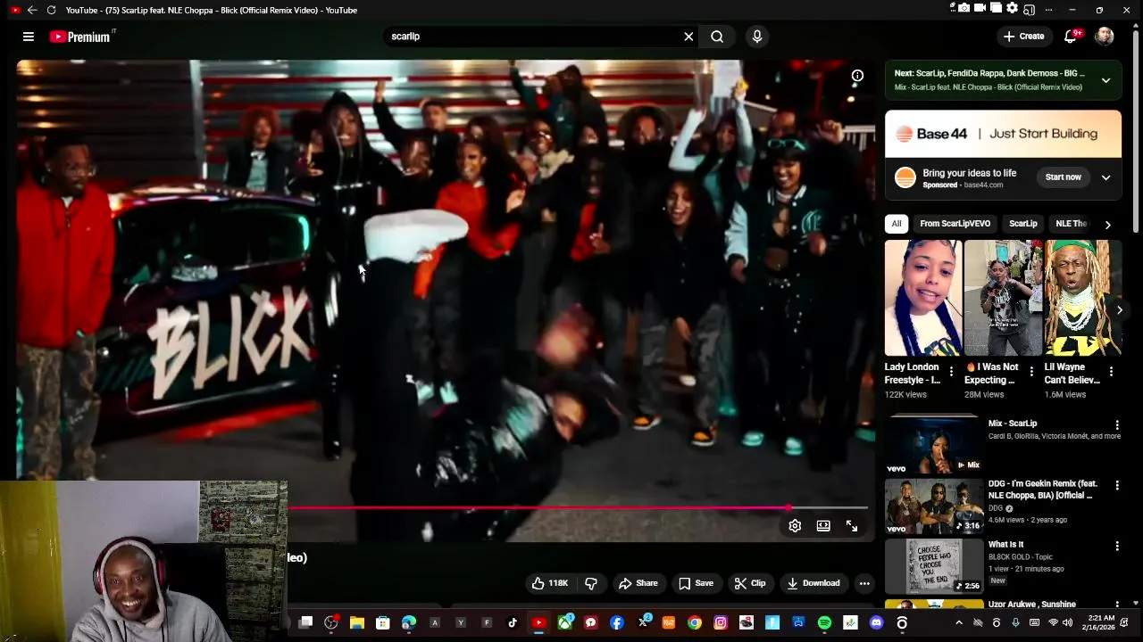Viewport: 1143px width, 642px height.
Task: Like the video with 118K likes
Action: click(550, 583)
